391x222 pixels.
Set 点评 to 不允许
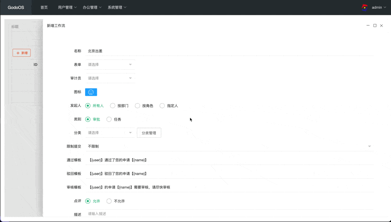tap(109, 201)
